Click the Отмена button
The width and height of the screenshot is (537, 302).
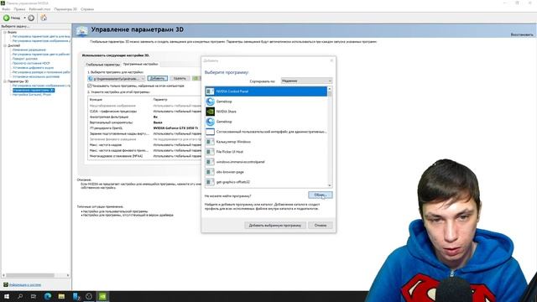tap(321, 226)
